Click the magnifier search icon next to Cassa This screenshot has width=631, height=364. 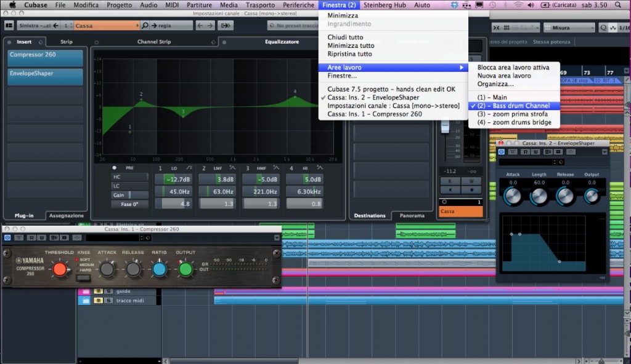coord(145,25)
